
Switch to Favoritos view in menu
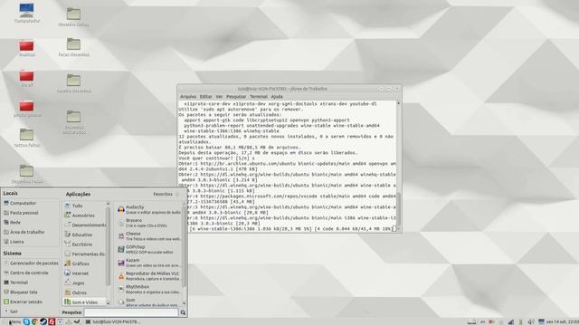[x=166, y=194]
